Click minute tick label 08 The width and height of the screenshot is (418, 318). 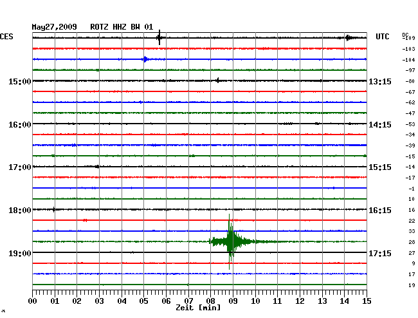[210, 301]
